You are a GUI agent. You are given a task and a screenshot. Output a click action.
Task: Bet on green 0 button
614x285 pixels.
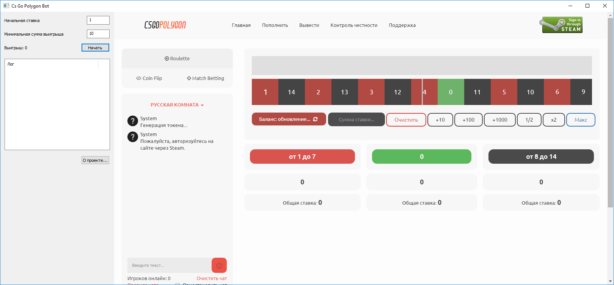pos(422,157)
